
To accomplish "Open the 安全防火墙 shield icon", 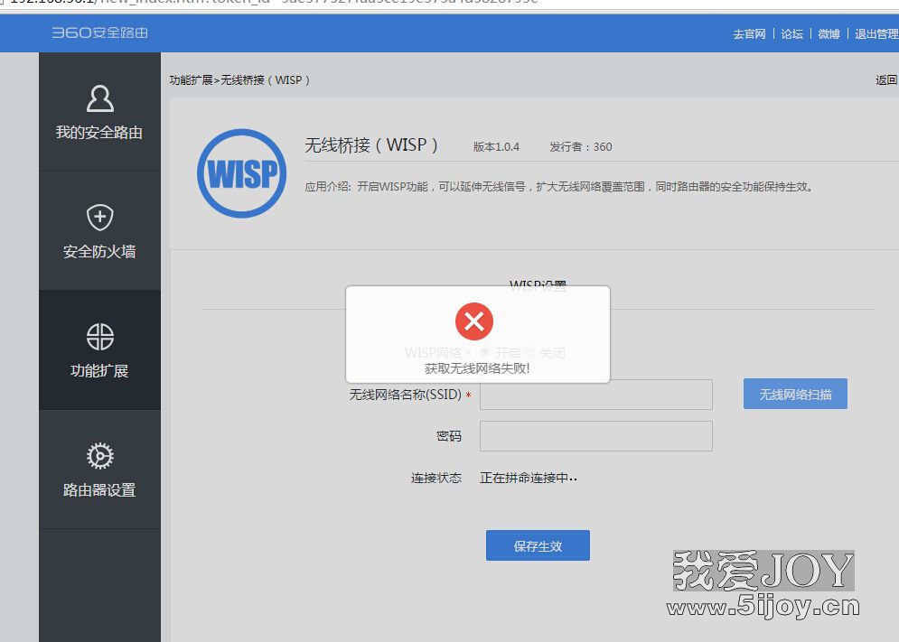I will pos(99,218).
